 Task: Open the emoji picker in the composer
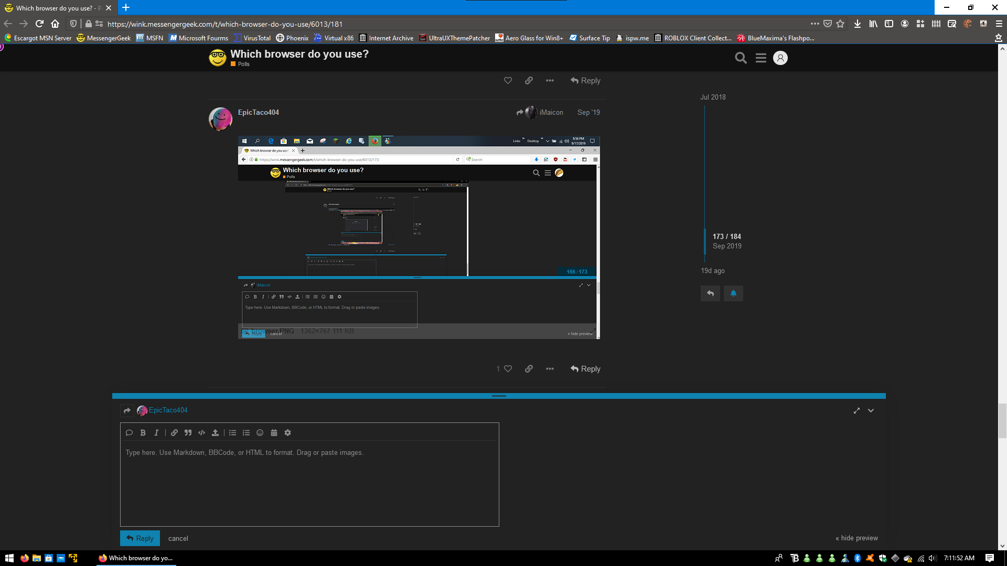(x=260, y=433)
